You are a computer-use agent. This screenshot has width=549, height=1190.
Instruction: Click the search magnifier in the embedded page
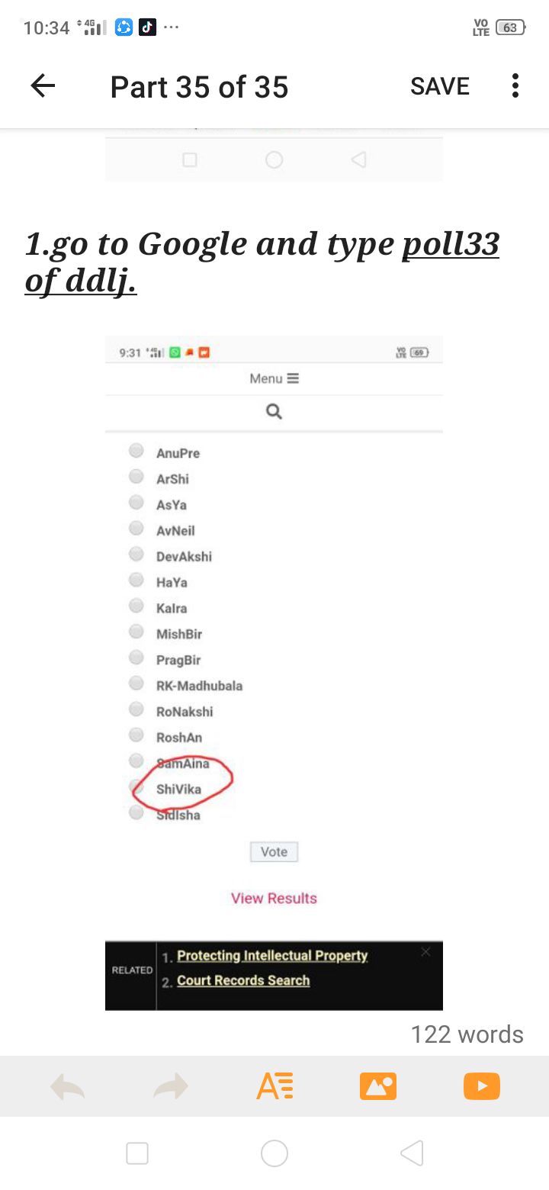click(x=274, y=412)
